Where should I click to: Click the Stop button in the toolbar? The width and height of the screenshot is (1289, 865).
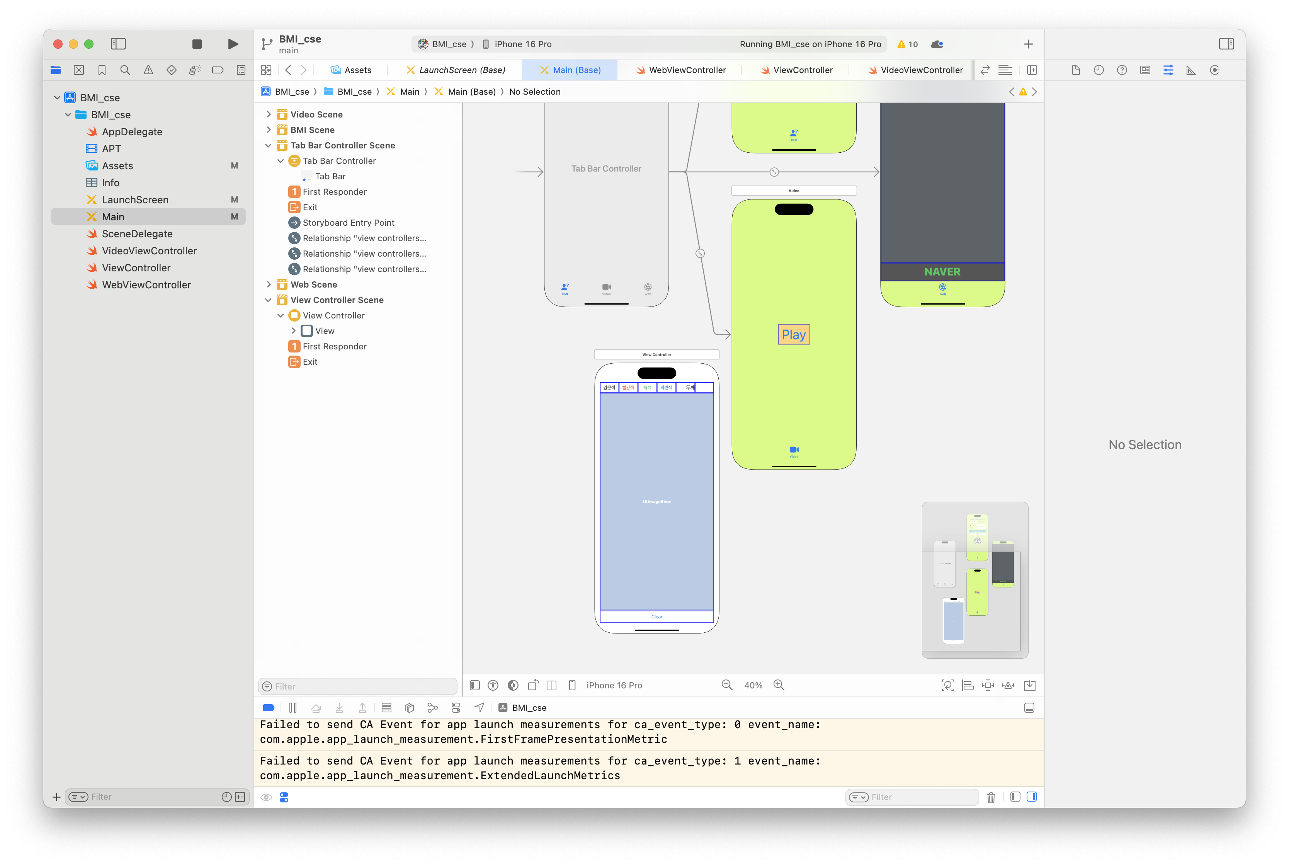(x=197, y=44)
